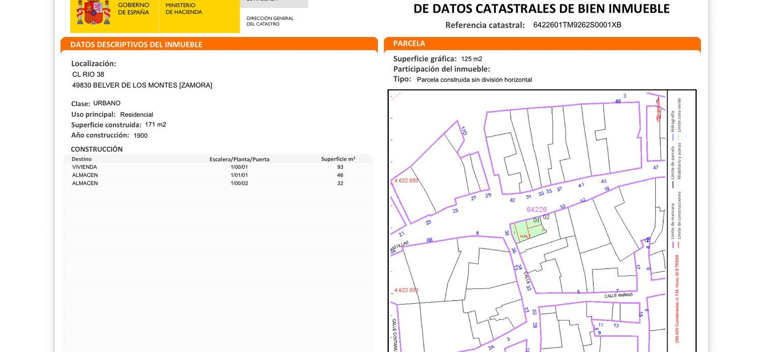763x352 pixels.
Task: Click the coordinate label '4.622.050'
Action: click(406, 180)
